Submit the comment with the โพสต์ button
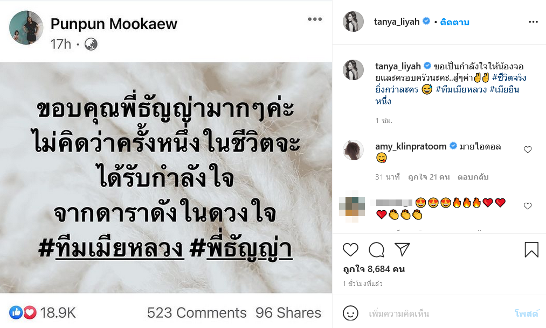The width and height of the screenshot is (546, 328). 527,313
